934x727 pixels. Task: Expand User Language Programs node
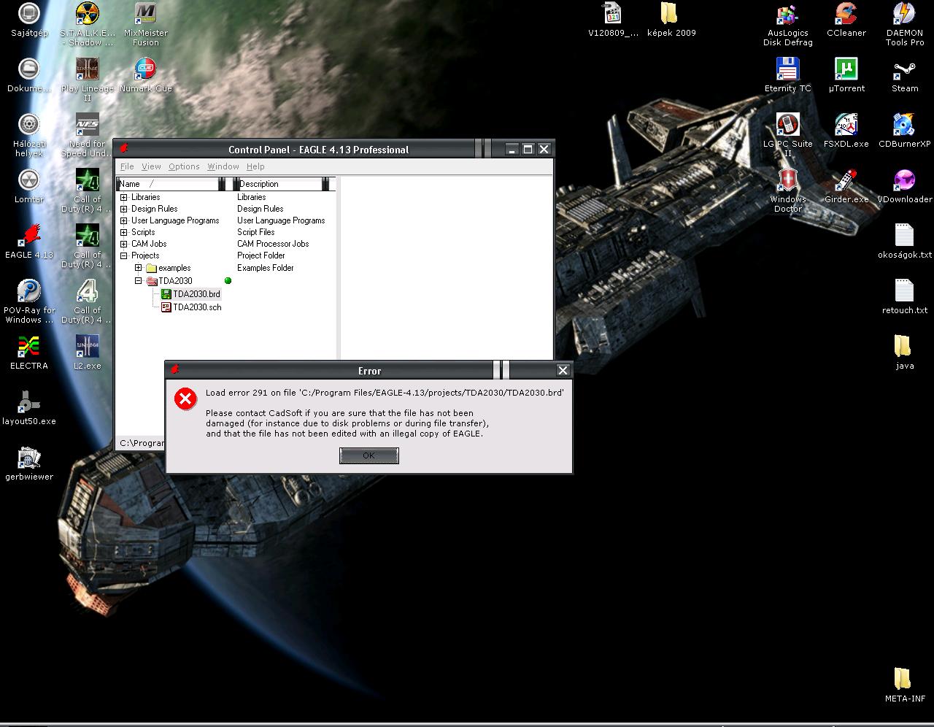click(124, 220)
